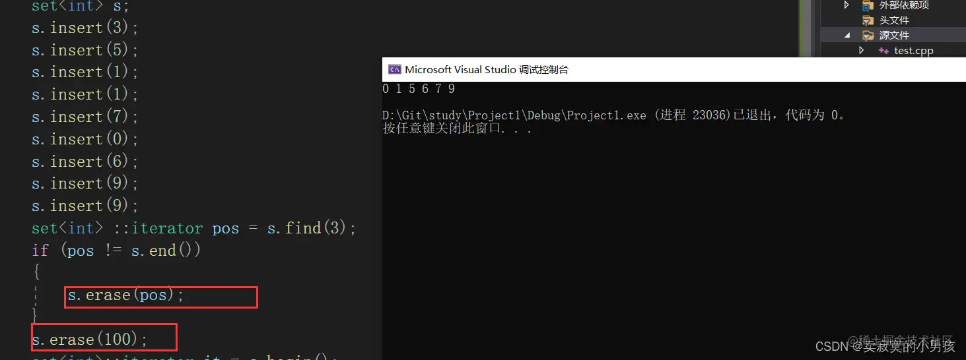Click the 源文件 folder icon
Screen dimensions: 966x360
point(868,36)
